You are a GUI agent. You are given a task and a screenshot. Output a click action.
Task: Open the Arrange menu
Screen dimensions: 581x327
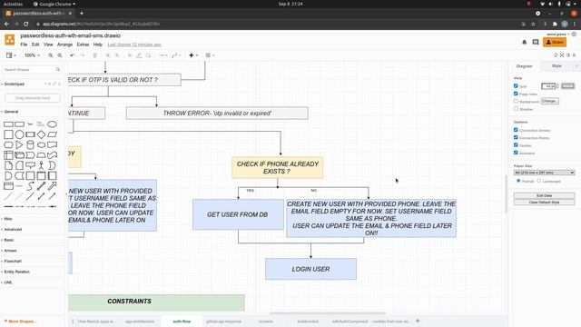point(64,45)
